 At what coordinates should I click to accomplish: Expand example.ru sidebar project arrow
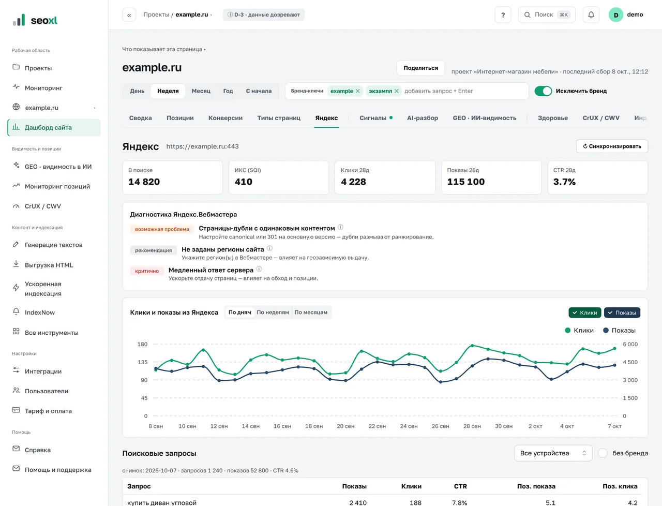pos(95,108)
